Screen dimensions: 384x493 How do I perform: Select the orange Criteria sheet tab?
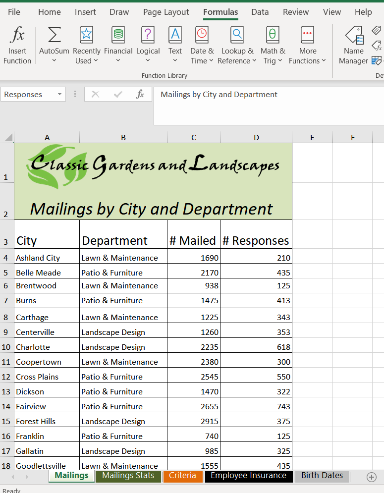click(x=182, y=476)
